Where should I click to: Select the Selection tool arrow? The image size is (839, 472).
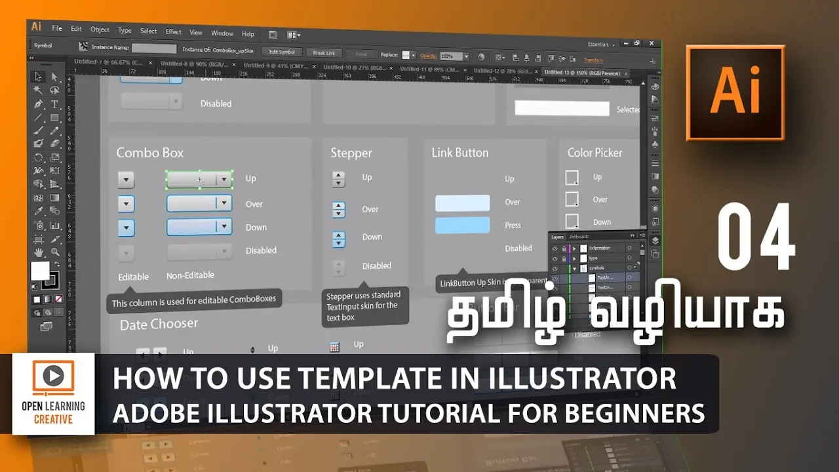(x=39, y=77)
